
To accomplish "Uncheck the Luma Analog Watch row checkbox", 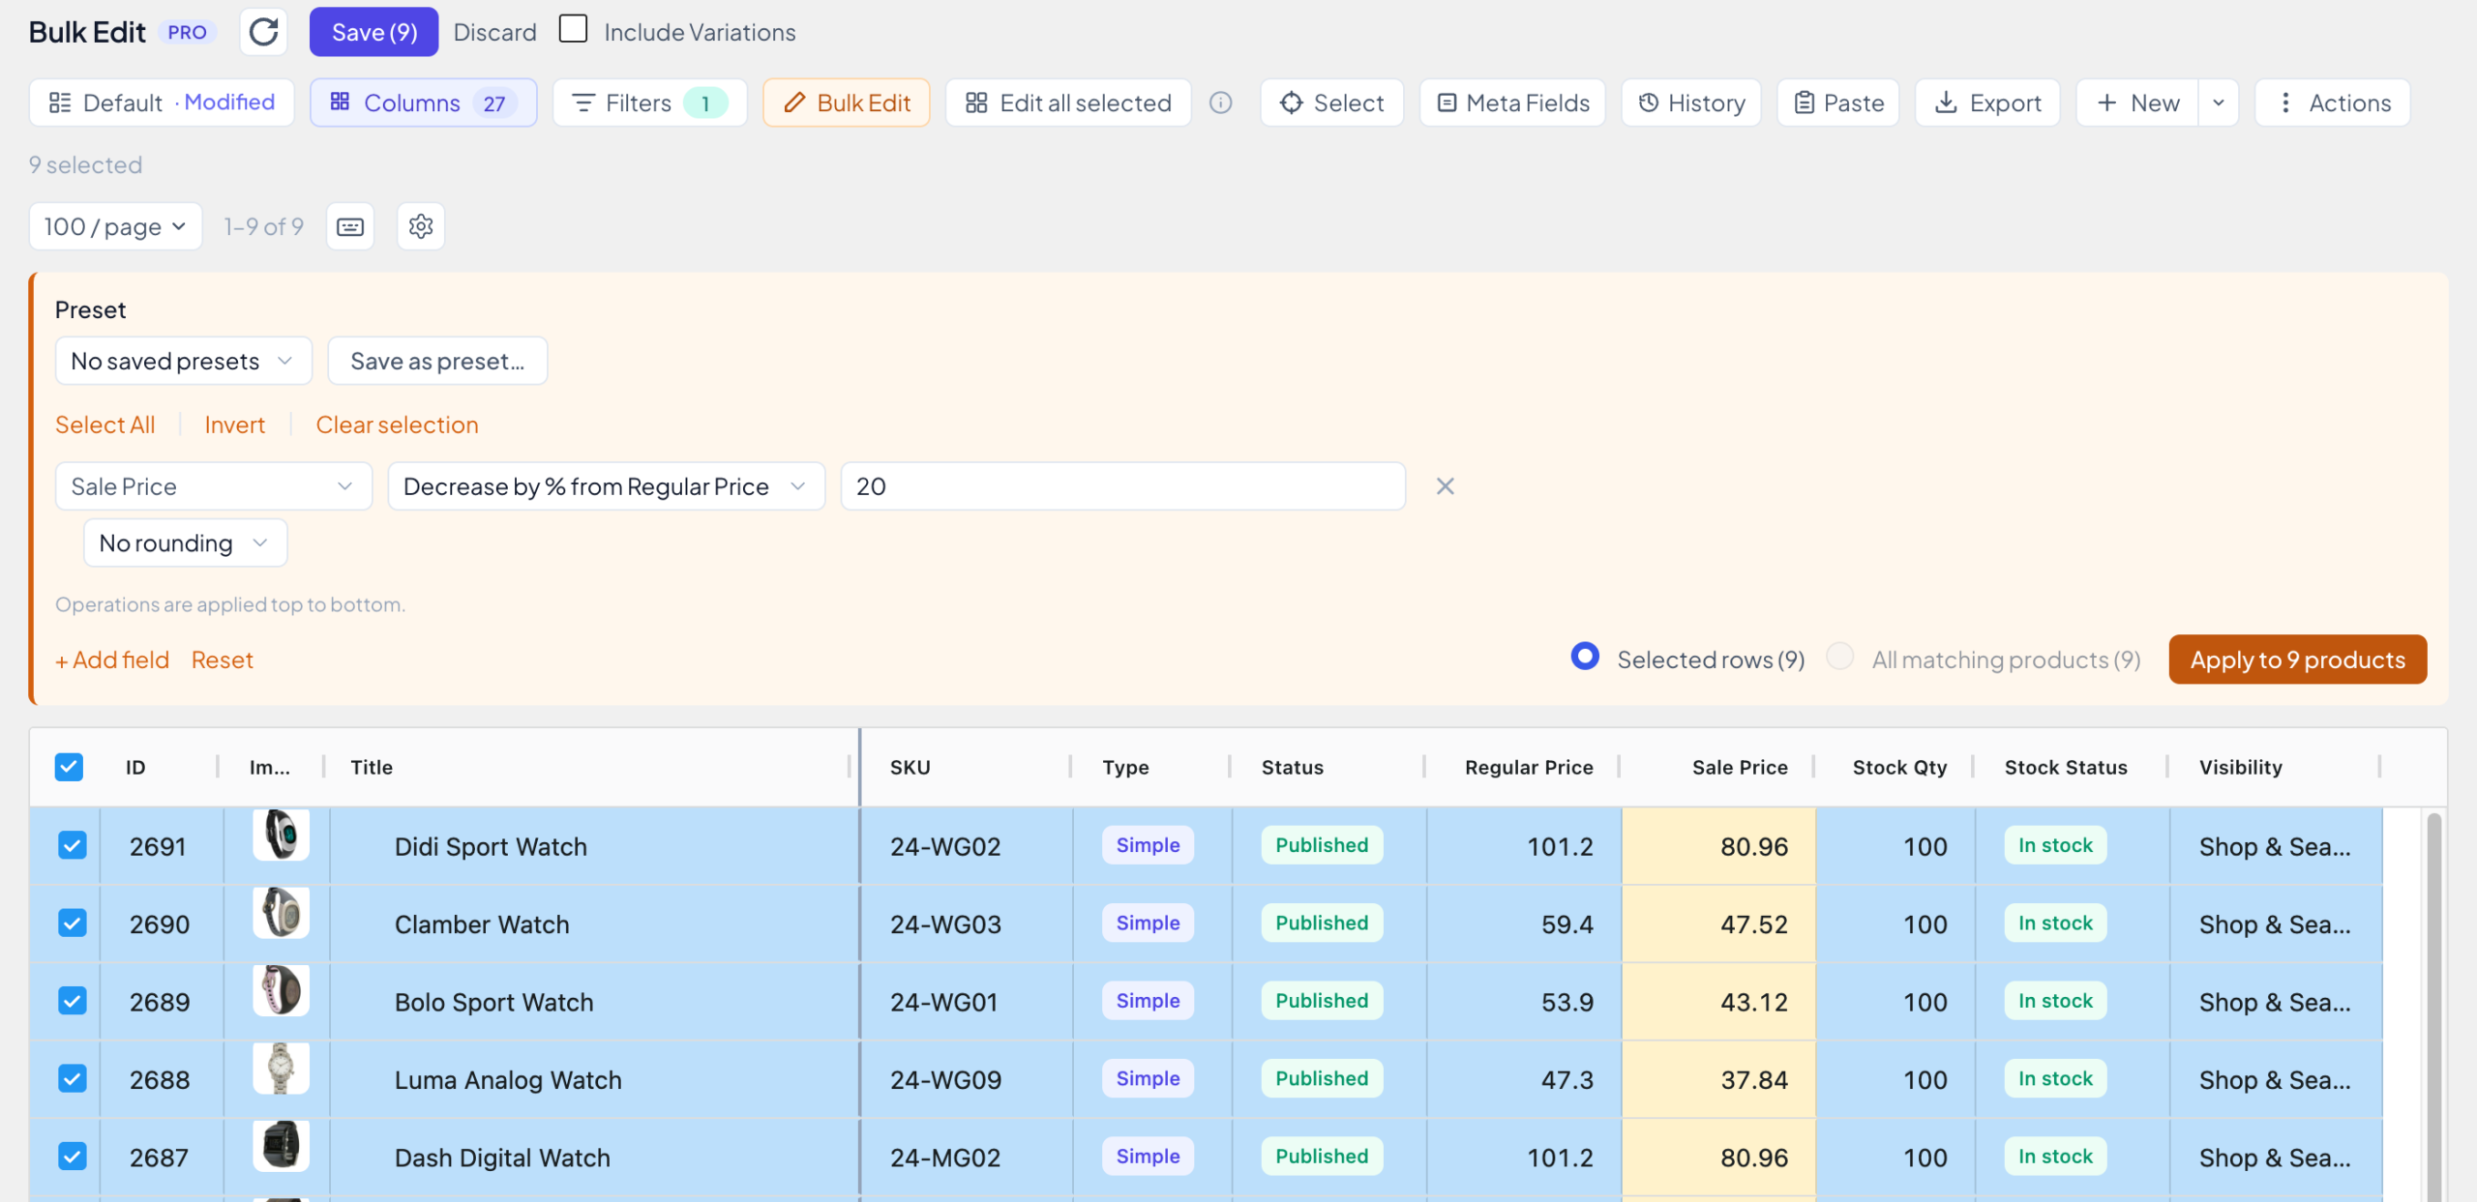I will tap(72, 1078).
